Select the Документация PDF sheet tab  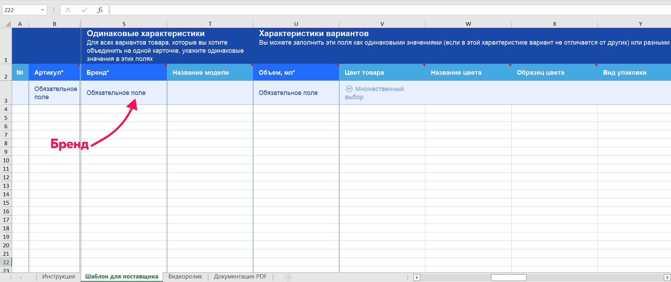[240, 277]
